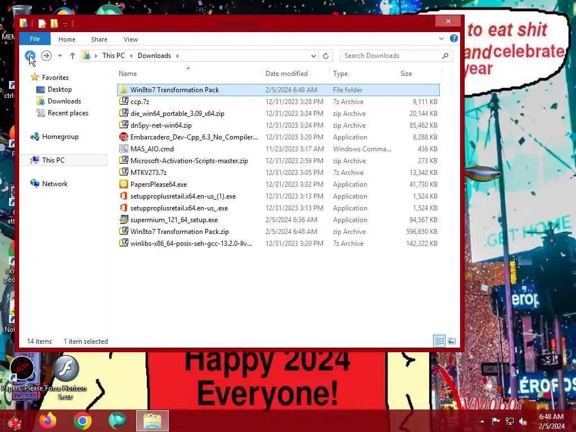Viewport: 576px width, 432px height.
Task: Show hidden system tray icons
Action: [x=482, y=421]
